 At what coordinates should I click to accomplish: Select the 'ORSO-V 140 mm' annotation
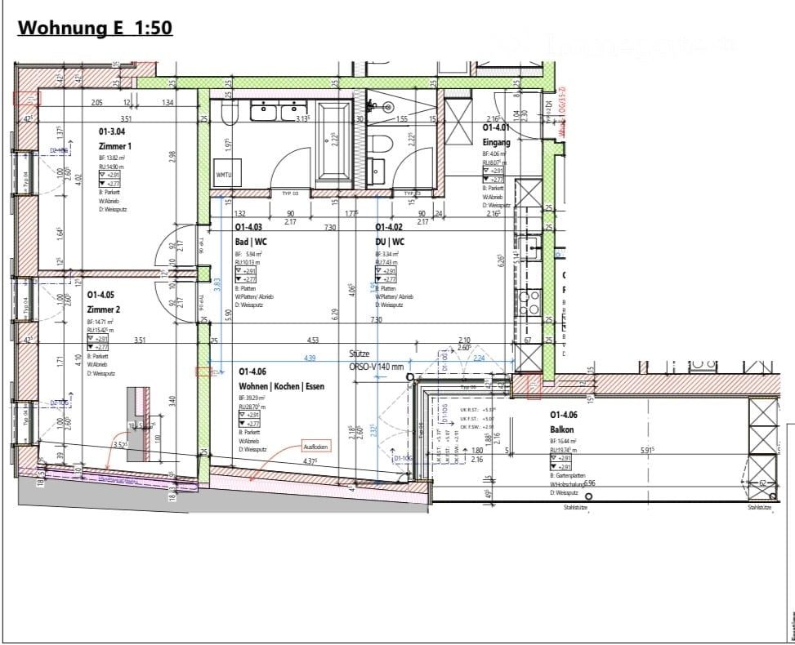376,367
